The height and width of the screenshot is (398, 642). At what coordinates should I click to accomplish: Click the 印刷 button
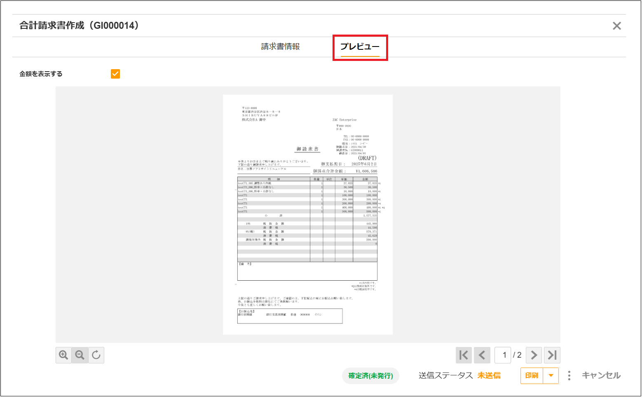pos(532,376)
